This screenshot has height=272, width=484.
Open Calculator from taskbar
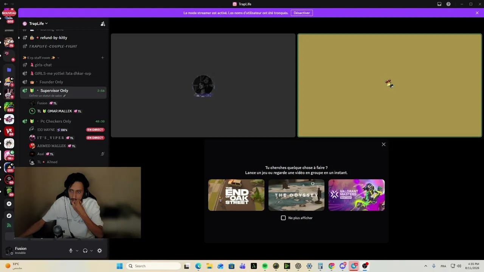pos(320,266)
